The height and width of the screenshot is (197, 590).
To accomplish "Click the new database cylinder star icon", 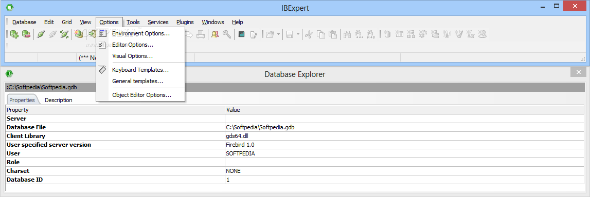I will point(387,34).
